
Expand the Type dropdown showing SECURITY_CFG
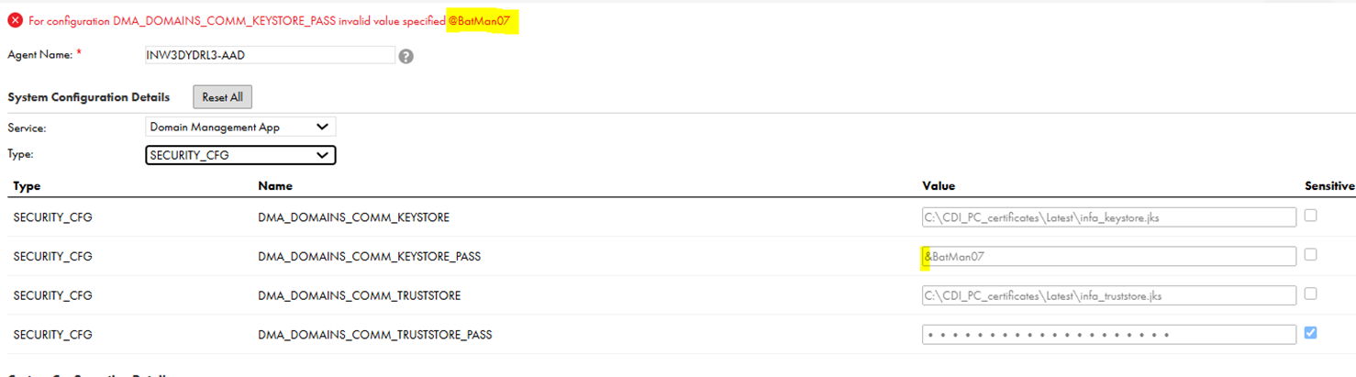[x=240, y=155]
